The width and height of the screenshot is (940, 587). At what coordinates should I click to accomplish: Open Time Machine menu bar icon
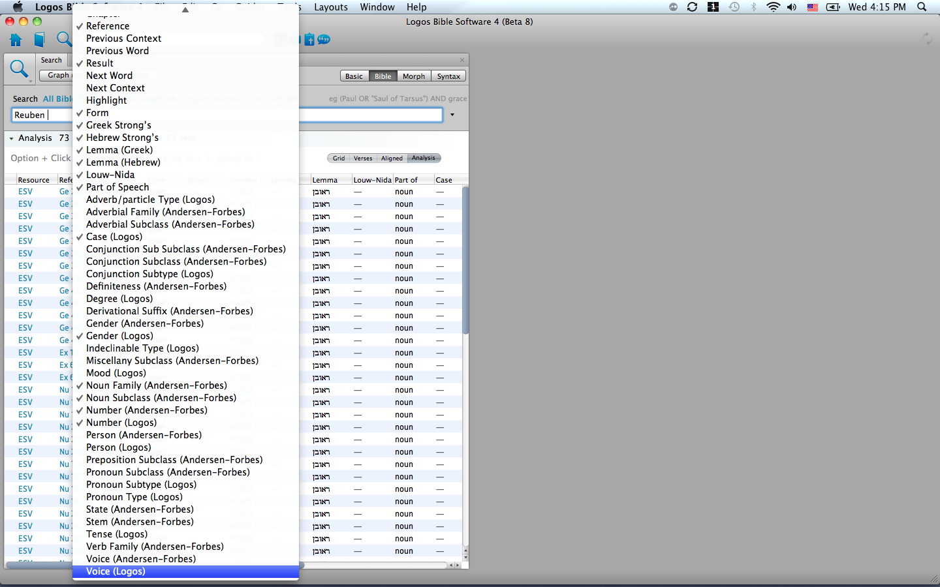[734, 7]
